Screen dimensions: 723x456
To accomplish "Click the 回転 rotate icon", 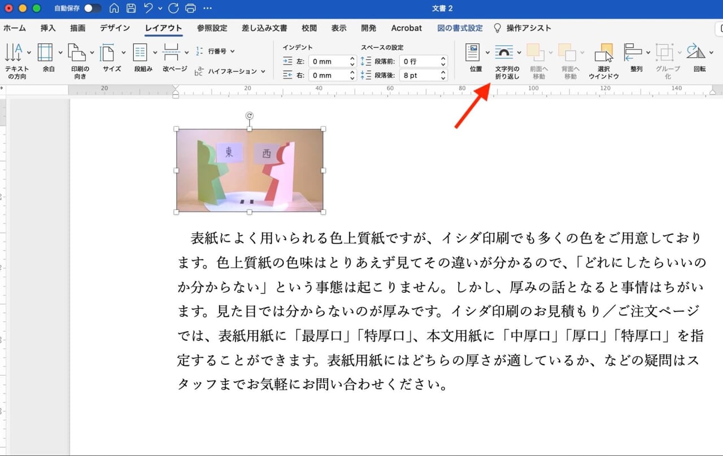I will click(696, 52).
